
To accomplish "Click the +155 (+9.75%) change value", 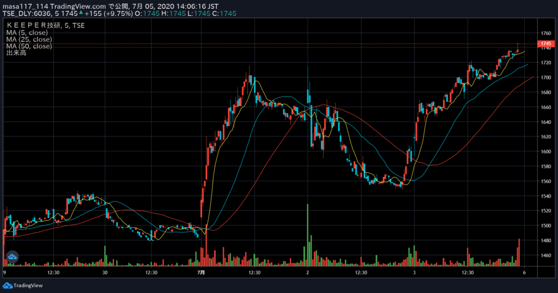I will pyautogui.click(x=108, y=14).
